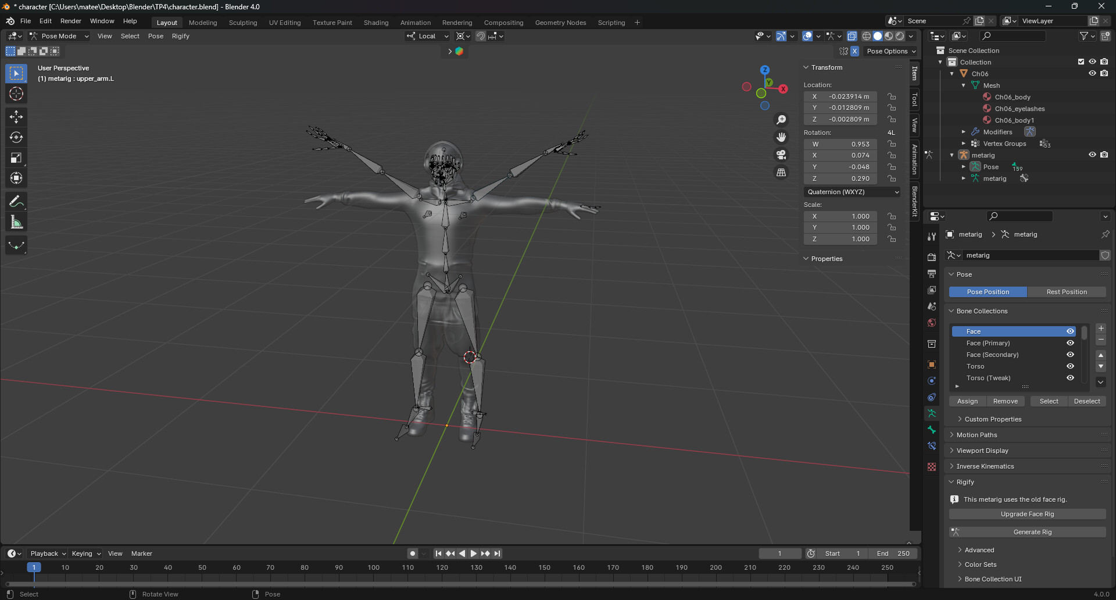Expand Modifiers in the outliner

point(964,132)
